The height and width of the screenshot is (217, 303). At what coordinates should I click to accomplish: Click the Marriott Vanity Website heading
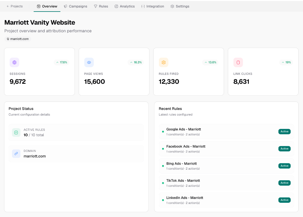(x=40, y=22)
